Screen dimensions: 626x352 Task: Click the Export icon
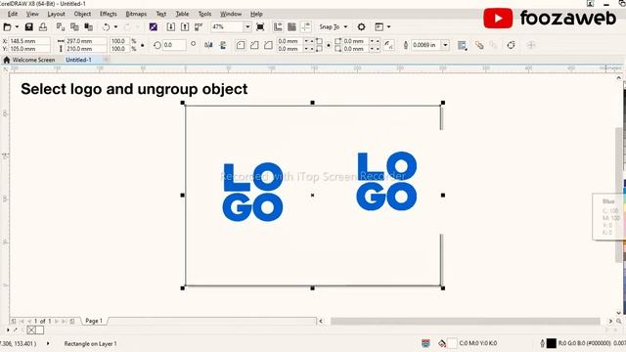[185, 27]
